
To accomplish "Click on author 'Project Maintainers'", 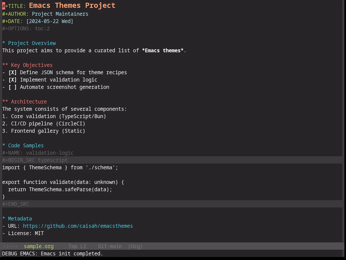I will tap(60, 14).
